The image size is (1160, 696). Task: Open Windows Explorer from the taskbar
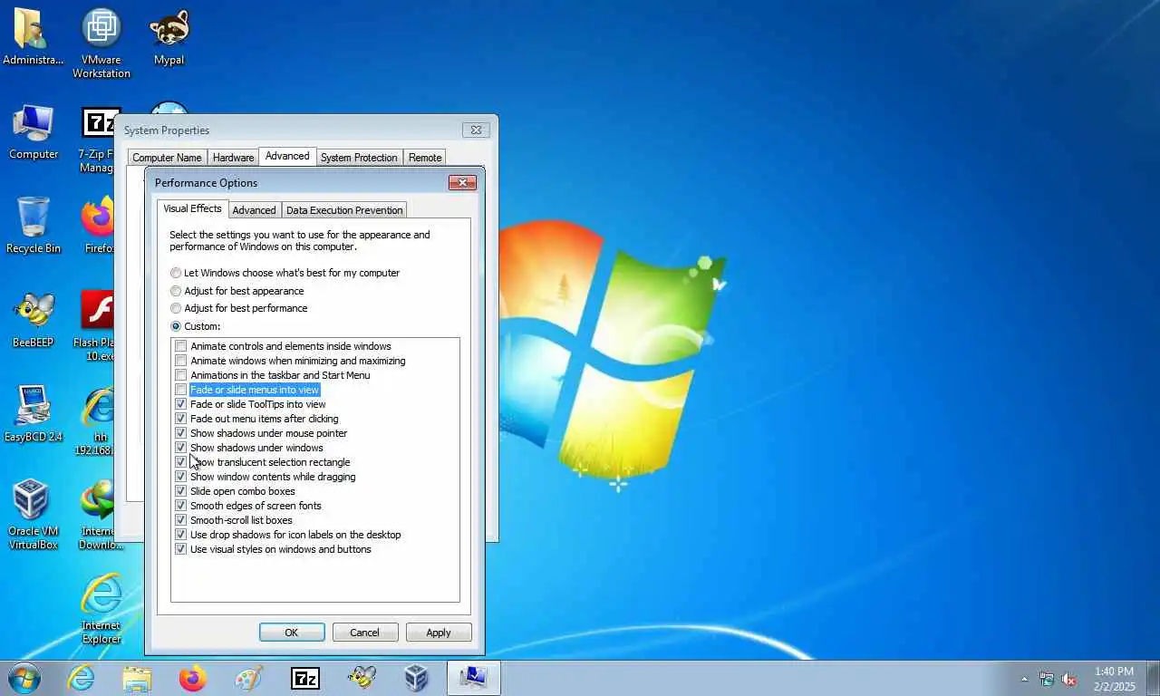[137, 678]
